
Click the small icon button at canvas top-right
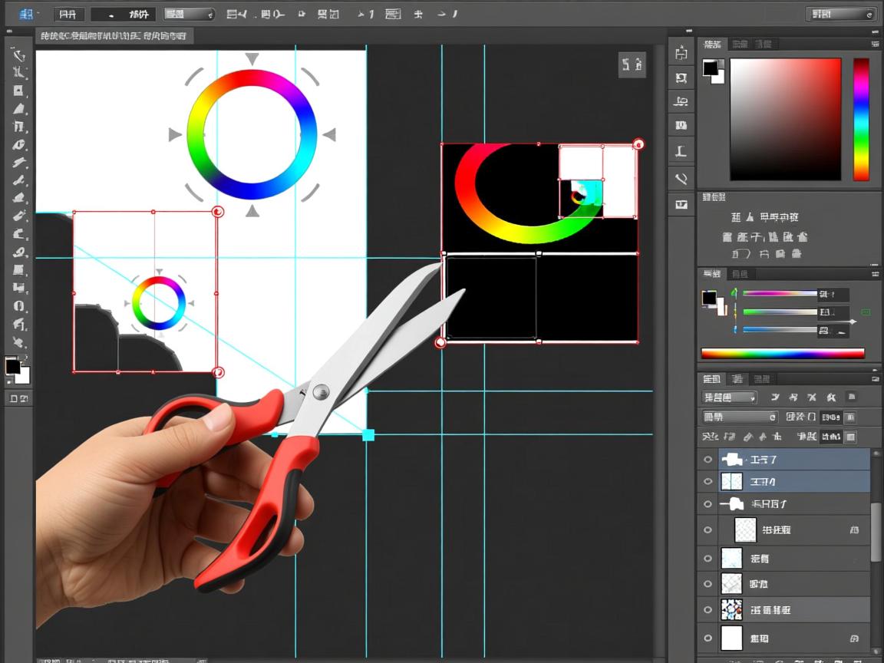pyautogui.click(x=632, y=65)
